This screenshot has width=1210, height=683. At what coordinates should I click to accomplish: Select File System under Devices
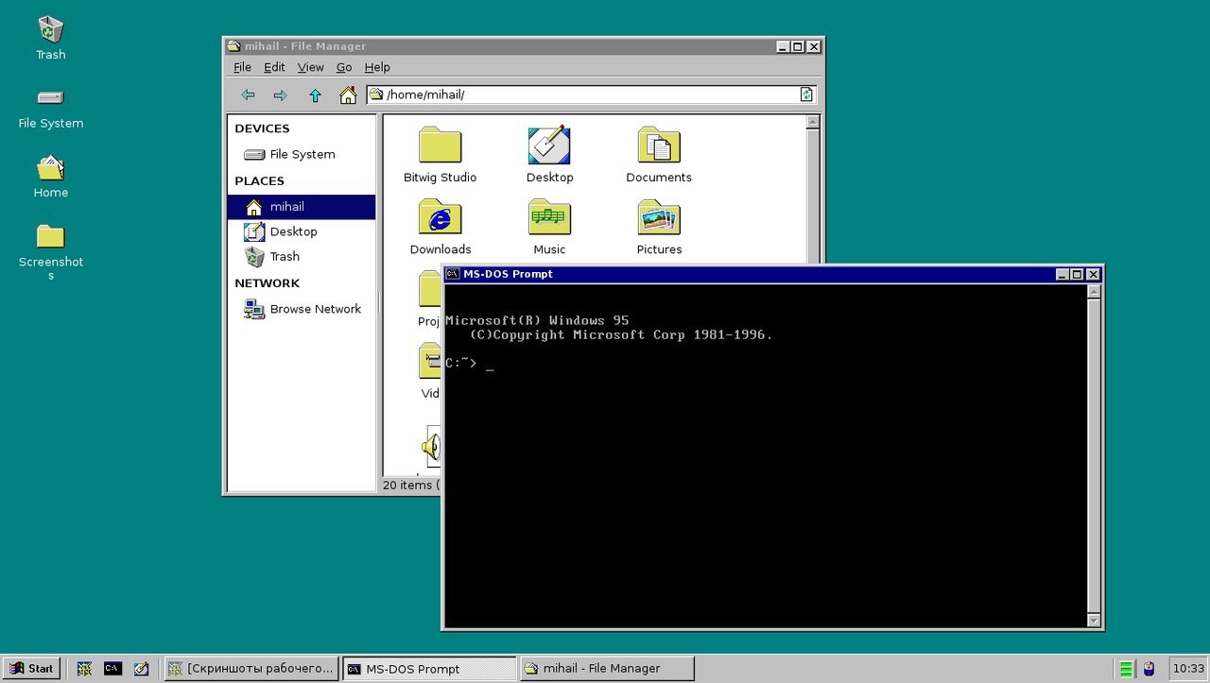(x=302, y=154)
